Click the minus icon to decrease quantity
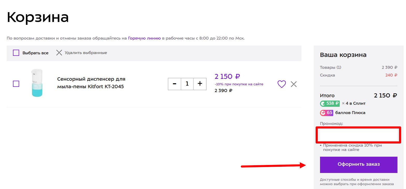Screen dimensions: 406x189 174,84
